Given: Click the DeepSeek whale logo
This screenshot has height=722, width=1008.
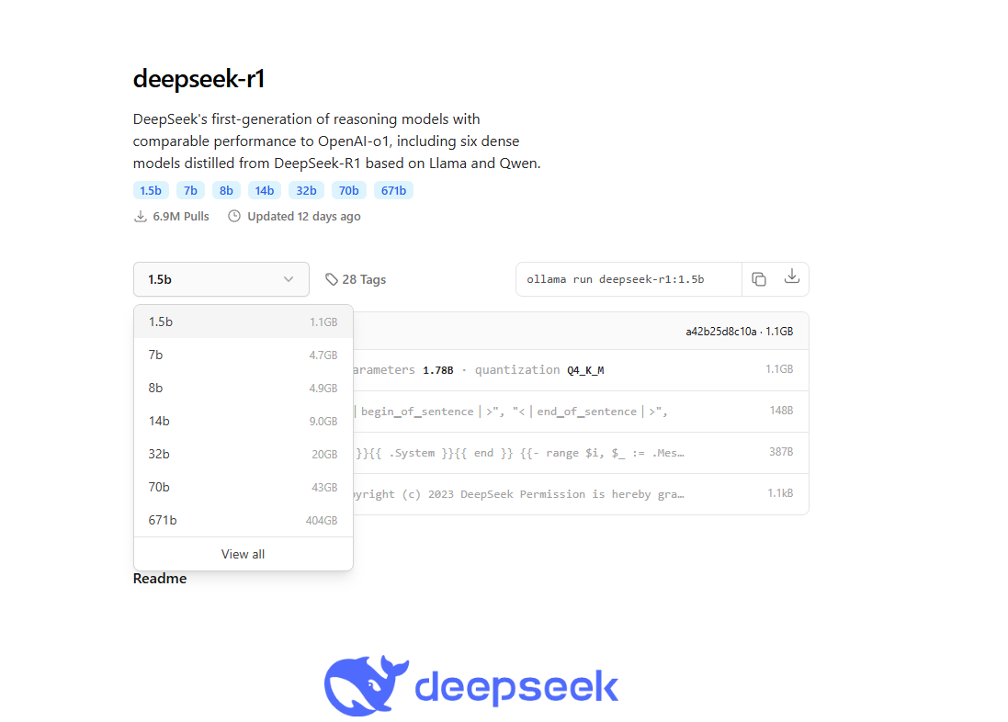Looking at the screenshot, I should click(366, 685).
